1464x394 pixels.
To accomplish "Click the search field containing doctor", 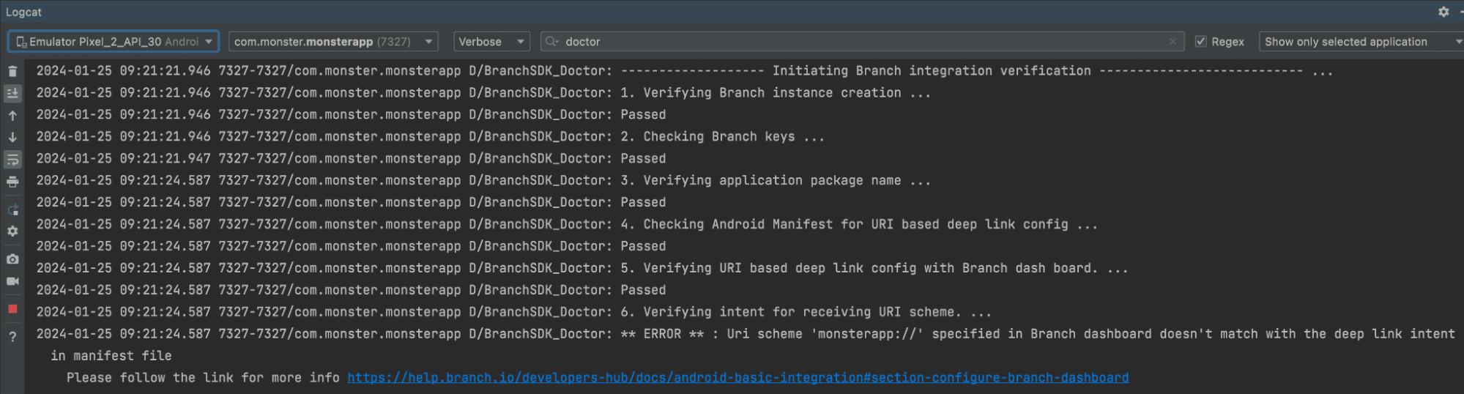I will tap(857, 42).
